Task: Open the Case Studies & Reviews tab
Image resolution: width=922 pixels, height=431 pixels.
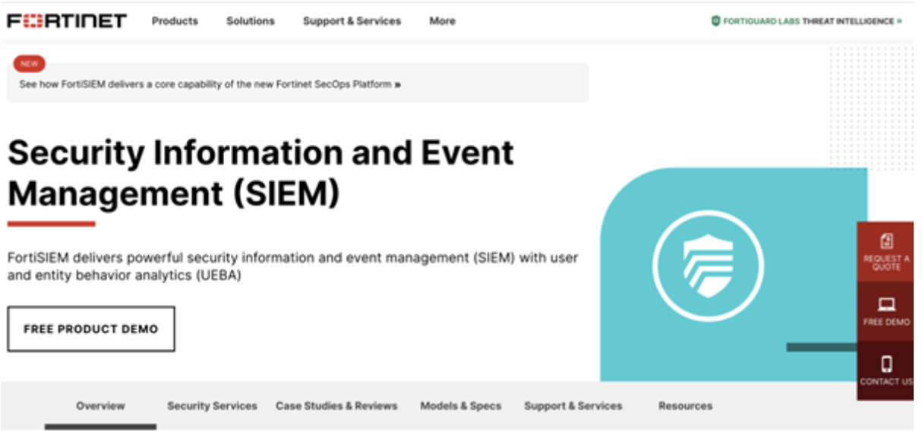Action: [x=336, y=406]
